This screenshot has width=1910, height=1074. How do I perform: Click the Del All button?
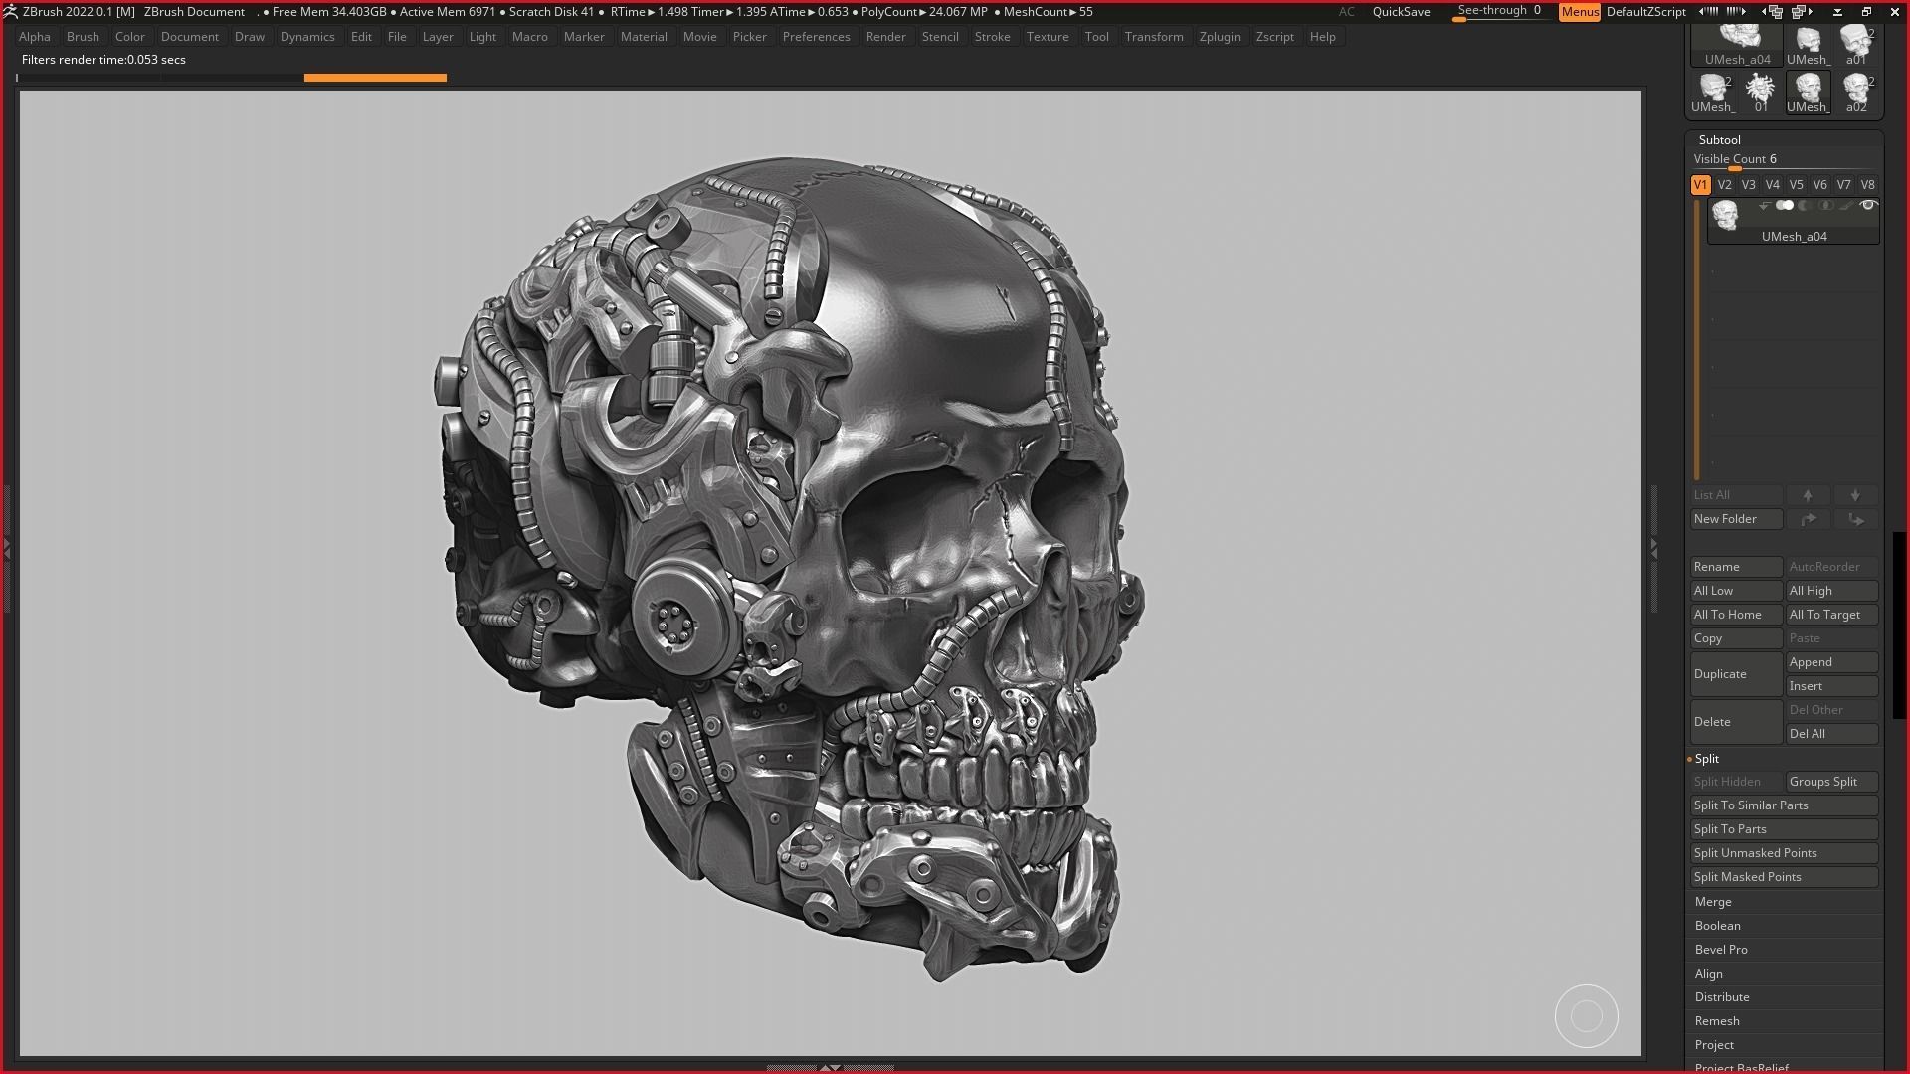pos(1831,734)
